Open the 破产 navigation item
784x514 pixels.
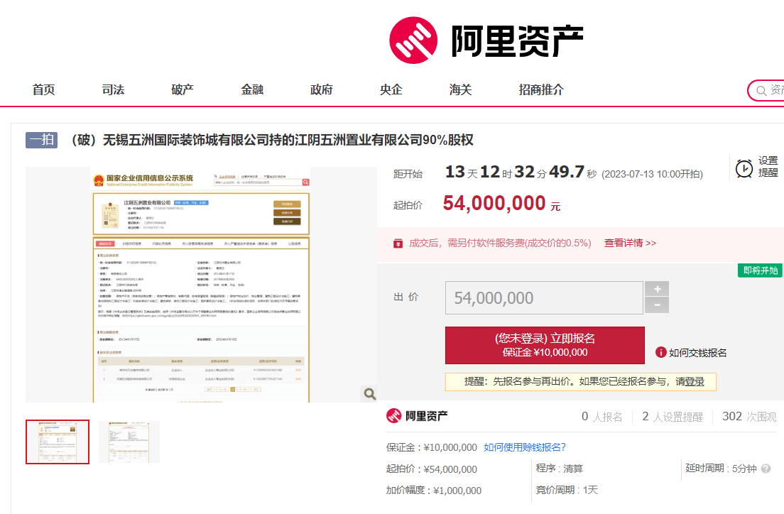tap(183, 89)
